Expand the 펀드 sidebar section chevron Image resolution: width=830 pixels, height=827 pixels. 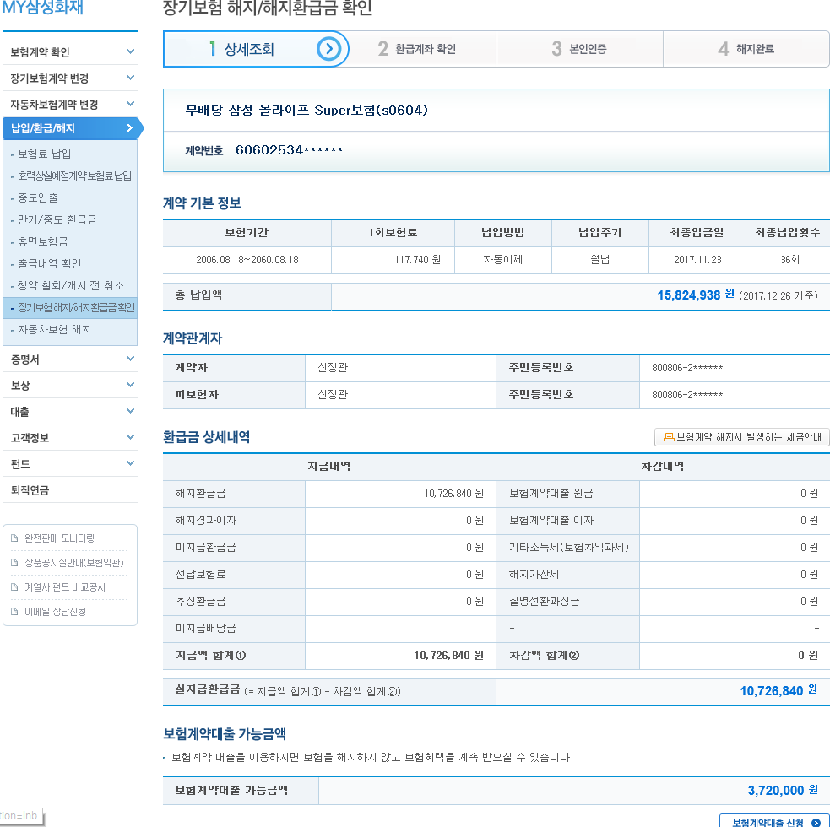click(x=130, y=463)
